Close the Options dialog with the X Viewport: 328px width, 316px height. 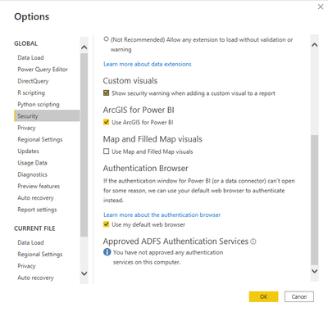click(321, 7)
